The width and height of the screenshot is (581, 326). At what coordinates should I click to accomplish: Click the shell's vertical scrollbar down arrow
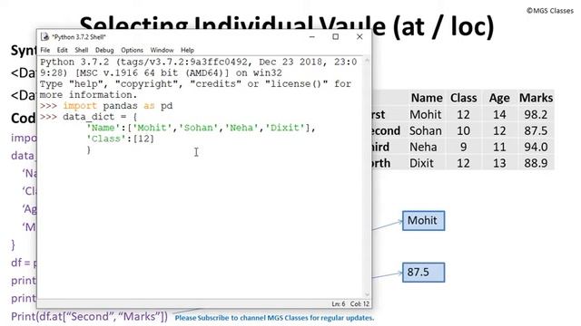tap(367, 294)
